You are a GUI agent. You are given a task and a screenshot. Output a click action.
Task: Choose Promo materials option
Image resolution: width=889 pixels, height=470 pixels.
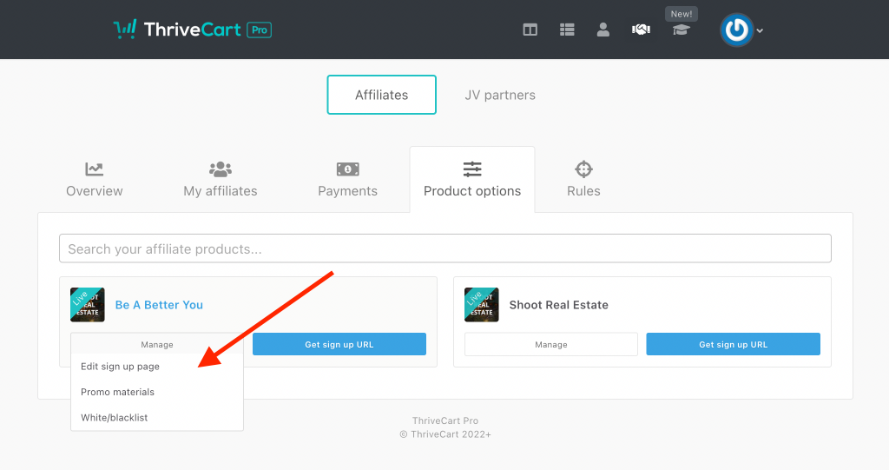click(x=117, y=392)
